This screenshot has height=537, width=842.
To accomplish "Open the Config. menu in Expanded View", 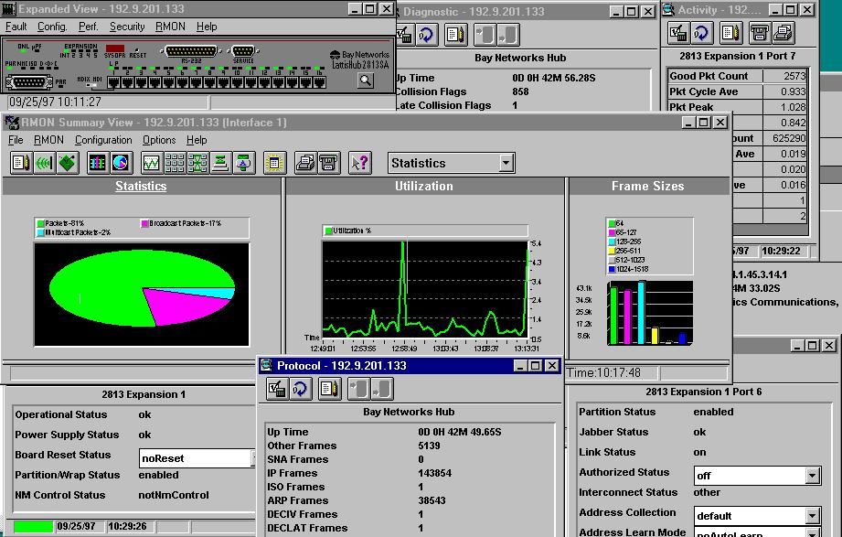I will click(52, 27).
